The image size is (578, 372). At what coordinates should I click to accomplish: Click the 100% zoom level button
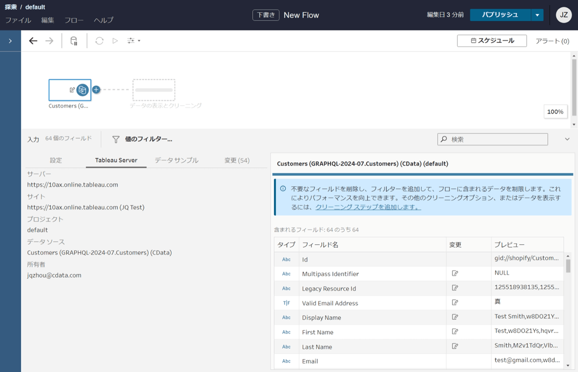coord(555,112)
